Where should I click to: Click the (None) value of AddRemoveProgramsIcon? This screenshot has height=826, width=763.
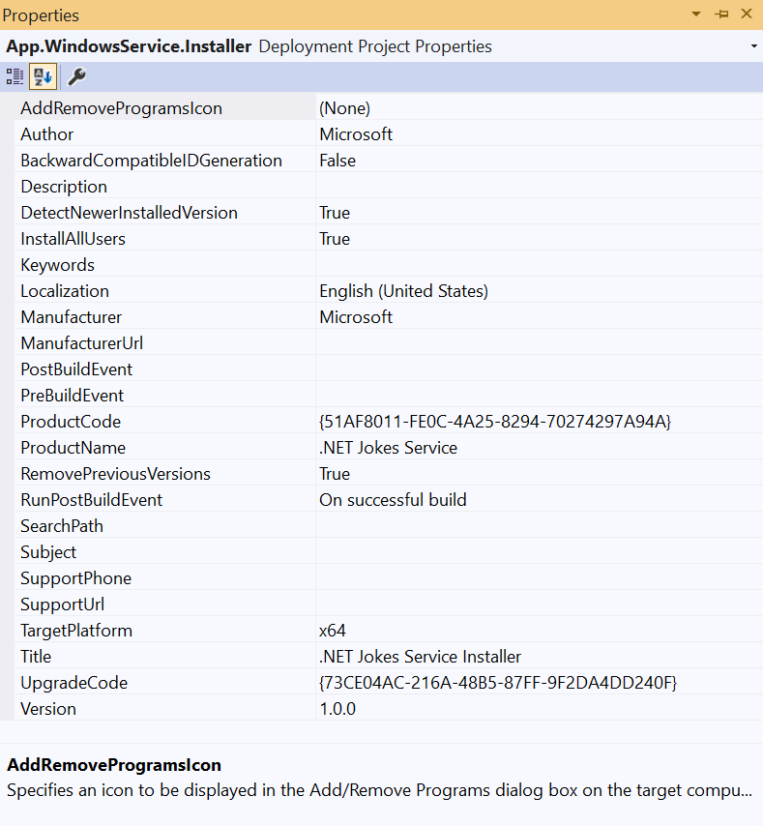pos(345,108)
